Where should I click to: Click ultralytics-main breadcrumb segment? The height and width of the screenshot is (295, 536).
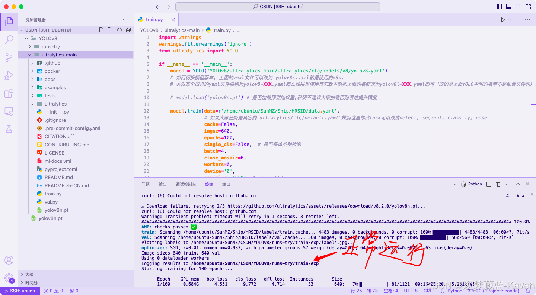[182, 30]
